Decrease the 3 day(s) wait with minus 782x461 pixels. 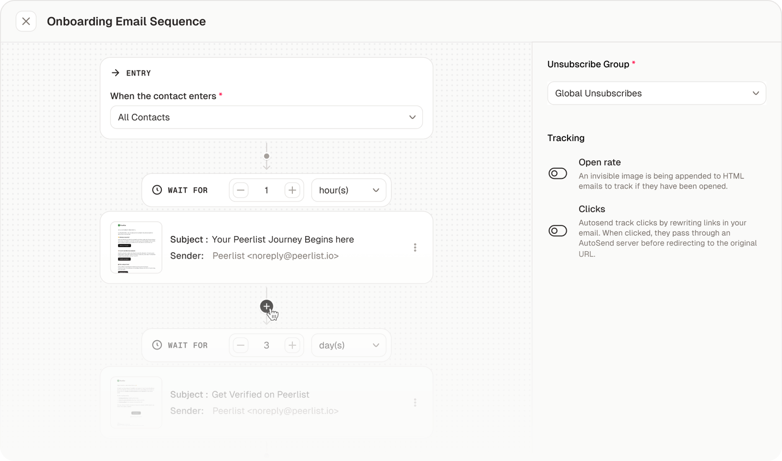(241, 345)
